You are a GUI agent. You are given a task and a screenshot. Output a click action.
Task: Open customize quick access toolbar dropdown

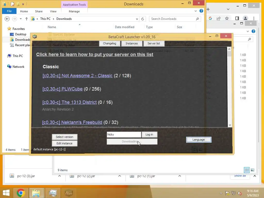(23, 4)
